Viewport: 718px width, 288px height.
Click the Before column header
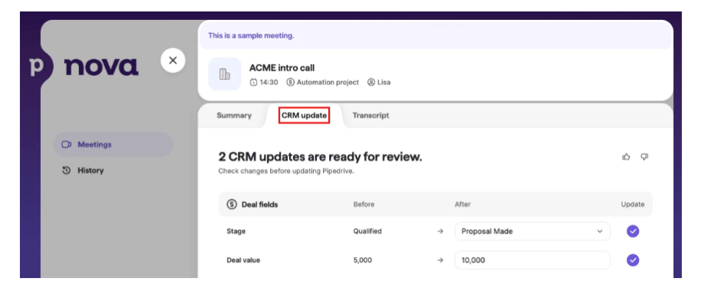pos(364,205)
